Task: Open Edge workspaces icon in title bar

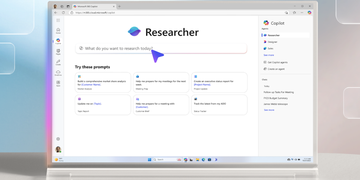Action: [62, 6]
